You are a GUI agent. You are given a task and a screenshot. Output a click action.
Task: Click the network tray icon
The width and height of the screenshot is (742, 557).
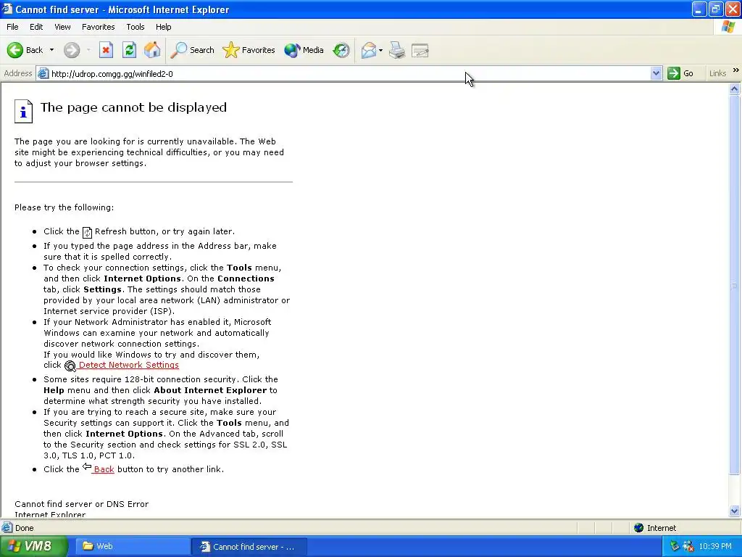coord(675,547)
